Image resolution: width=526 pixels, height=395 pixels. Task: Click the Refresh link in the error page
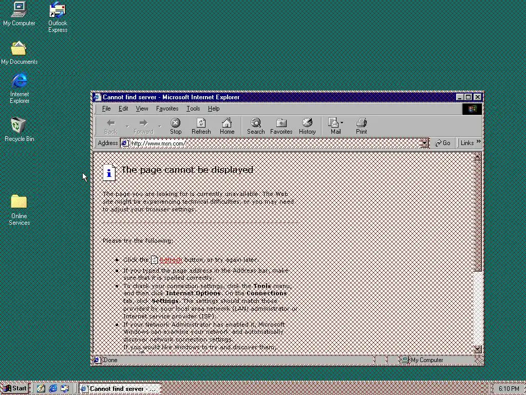click(171, 260)
